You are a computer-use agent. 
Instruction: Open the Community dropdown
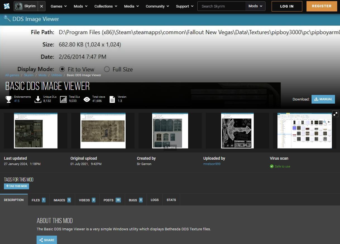[x=157, y=6]
